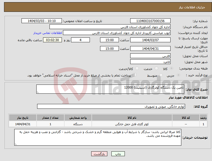Click the اطلاعات کالاهای مورد نیاز heading

click(x=188, y=97)
